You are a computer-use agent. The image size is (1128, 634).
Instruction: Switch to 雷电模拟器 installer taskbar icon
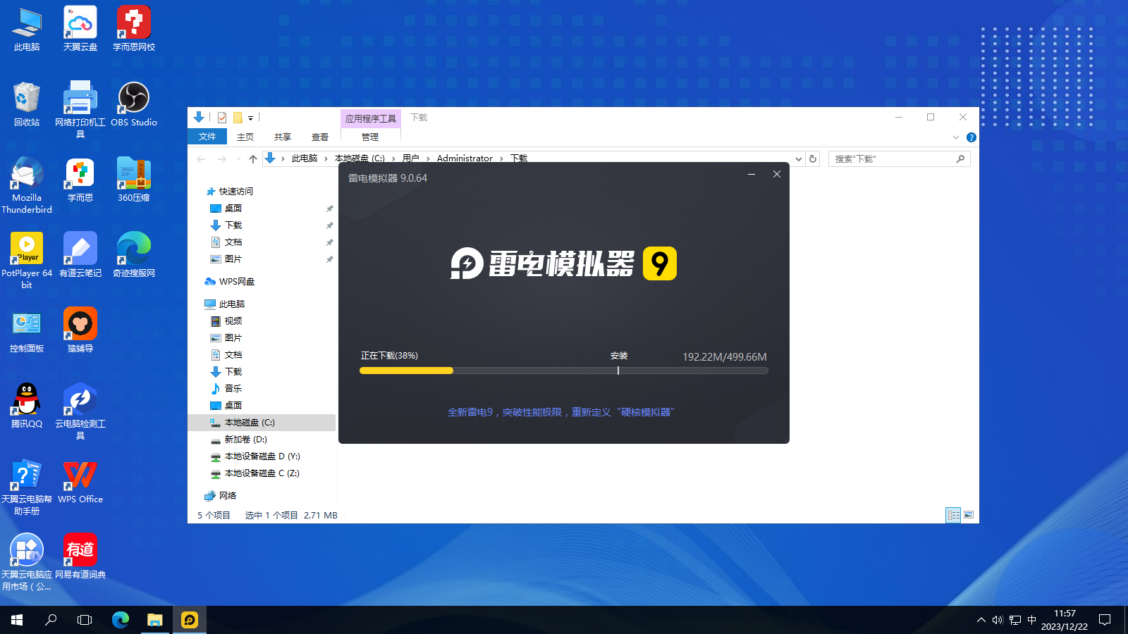(x=190, y=620)
